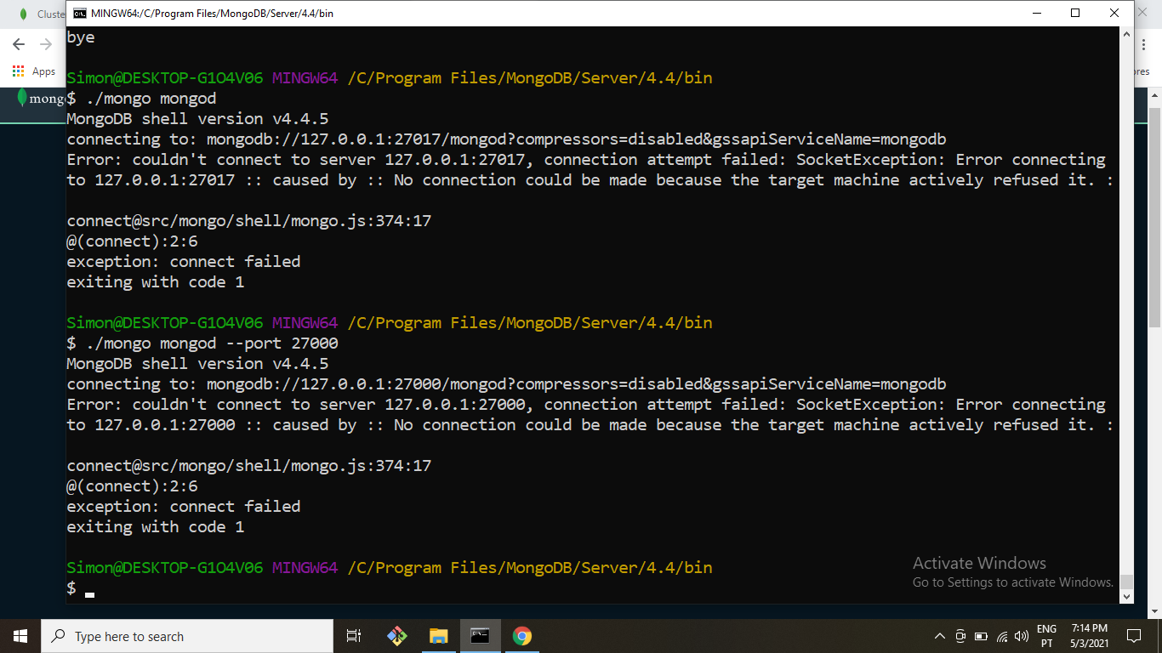Open the volume speaker icon in the tray
The image size is (1162, 653).
click(x=1022, y=636)
